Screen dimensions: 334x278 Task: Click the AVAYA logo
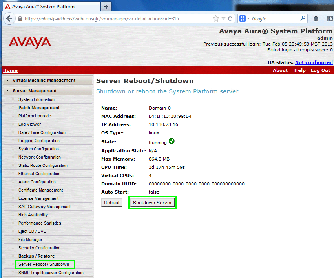tap(30, 42)
